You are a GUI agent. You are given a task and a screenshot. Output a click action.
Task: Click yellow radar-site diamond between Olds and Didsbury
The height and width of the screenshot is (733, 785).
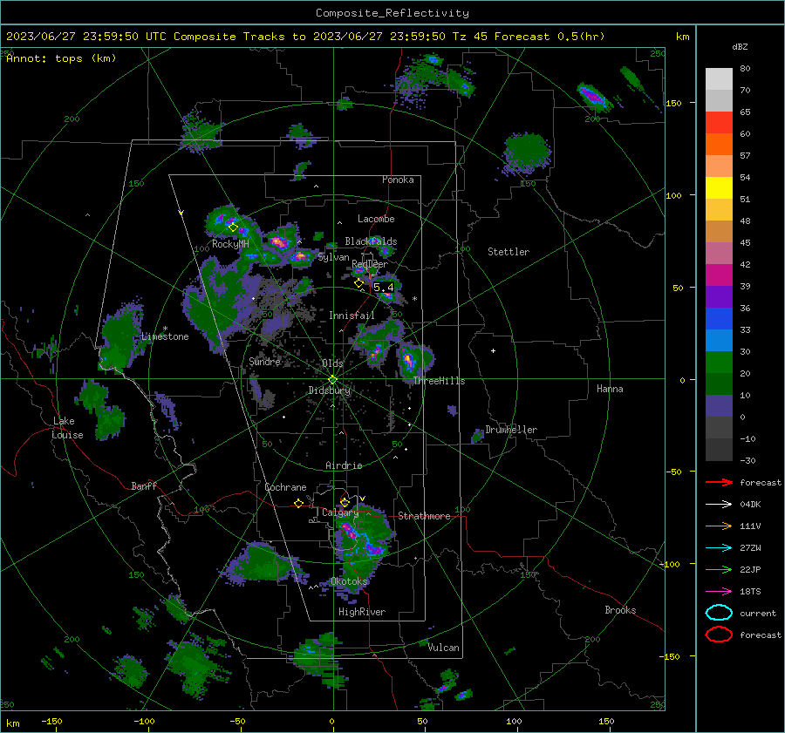point(332,380)
